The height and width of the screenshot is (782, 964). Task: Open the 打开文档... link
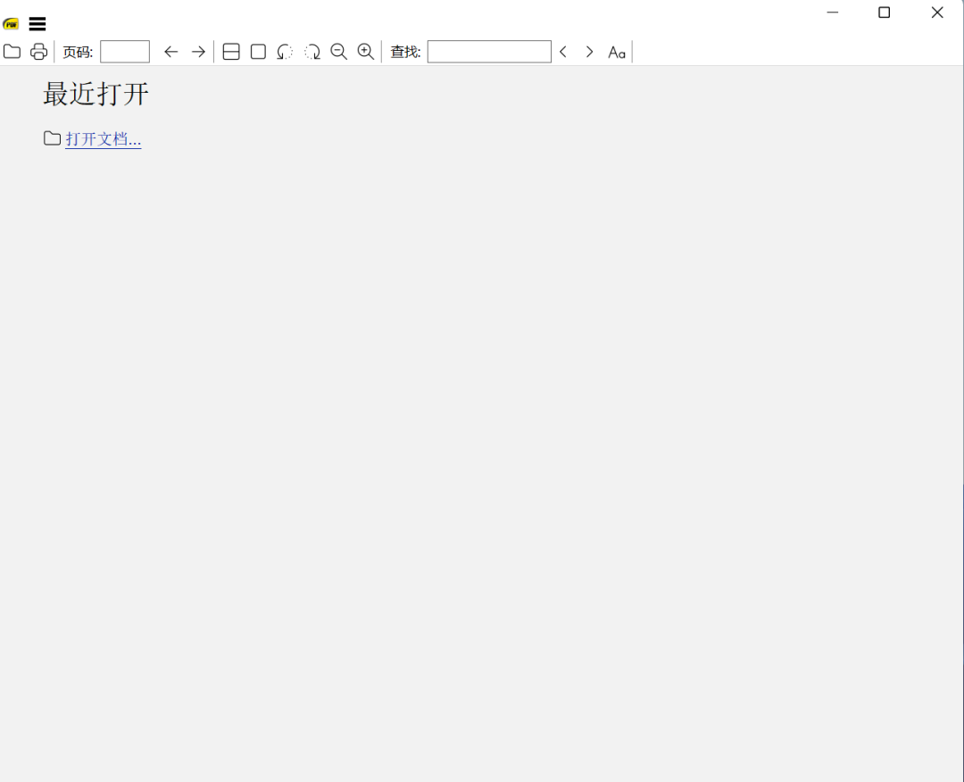[104, 139]
